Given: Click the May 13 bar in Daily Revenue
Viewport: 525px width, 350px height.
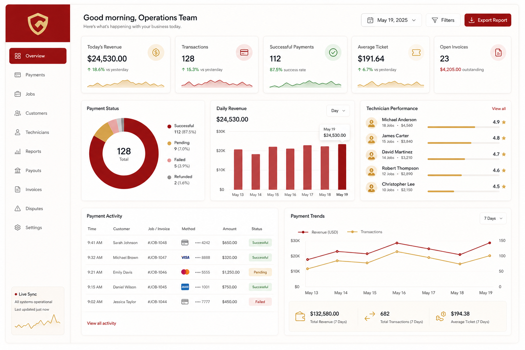Looking at the screenshot, I should (238, 170).
